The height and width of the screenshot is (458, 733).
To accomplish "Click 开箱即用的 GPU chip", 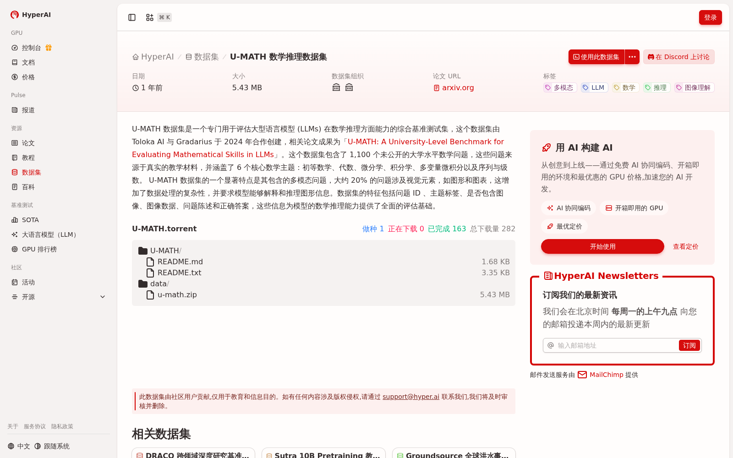I will coord(634,208).
